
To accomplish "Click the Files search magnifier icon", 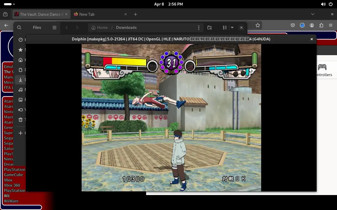I will pyautogui.click(x=19, y=28).
